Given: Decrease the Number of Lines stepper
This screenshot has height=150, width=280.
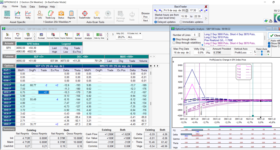Looking at the screenshot, I should [199, 36].
